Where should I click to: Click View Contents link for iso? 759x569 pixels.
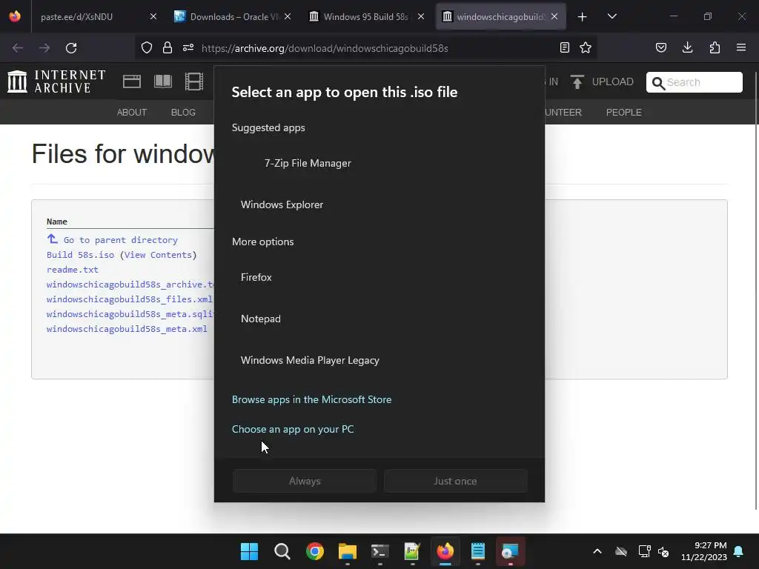tap(159, 255)
